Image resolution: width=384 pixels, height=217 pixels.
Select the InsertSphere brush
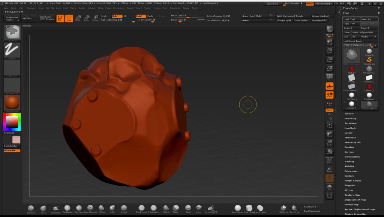238,208
